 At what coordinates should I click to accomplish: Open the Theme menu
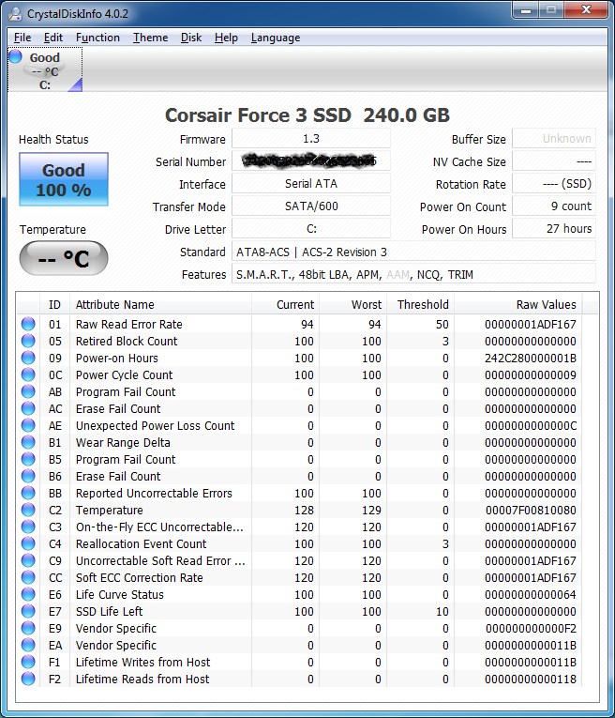point(150,38)
